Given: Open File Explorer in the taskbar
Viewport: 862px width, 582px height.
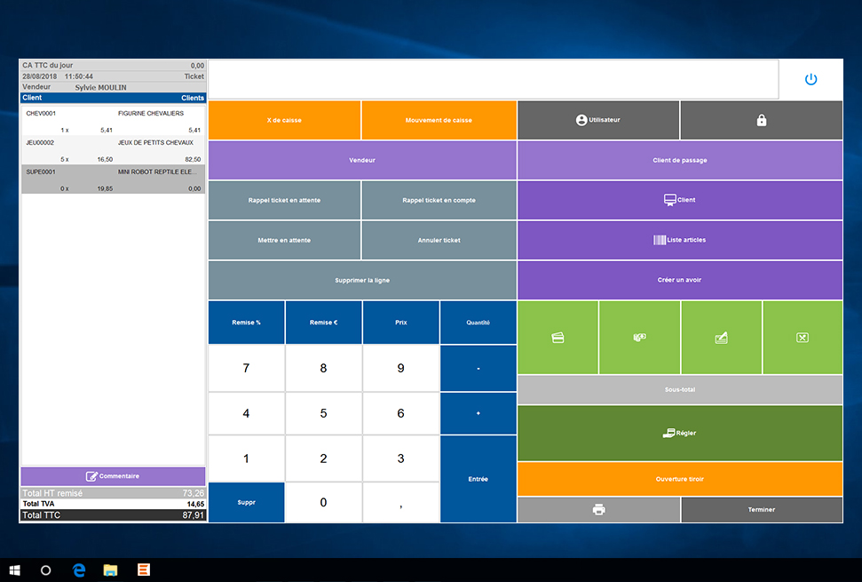Looking at the screenshot, I should 111,570.
